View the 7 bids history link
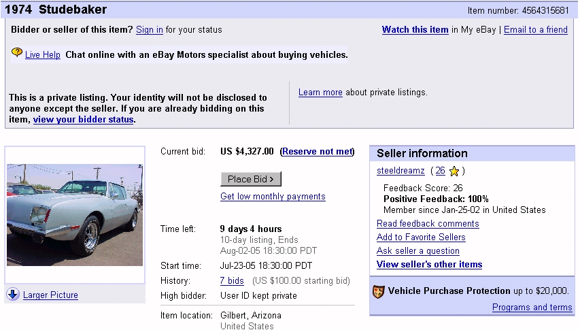This screenshot has height=330, width=580. [x=232, y=281]
